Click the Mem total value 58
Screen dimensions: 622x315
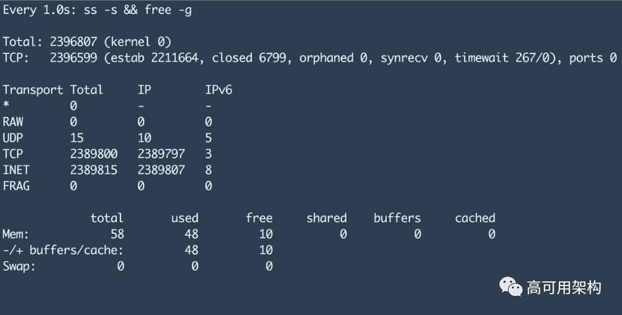click(118, 234)
